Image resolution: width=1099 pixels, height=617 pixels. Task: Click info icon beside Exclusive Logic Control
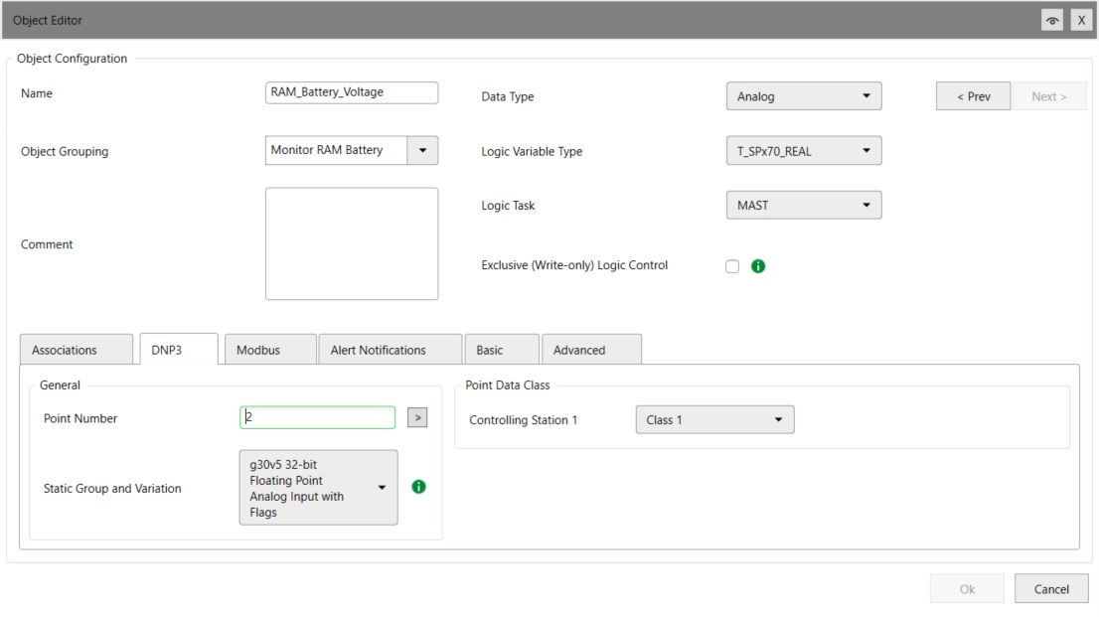tap(758, 265)
